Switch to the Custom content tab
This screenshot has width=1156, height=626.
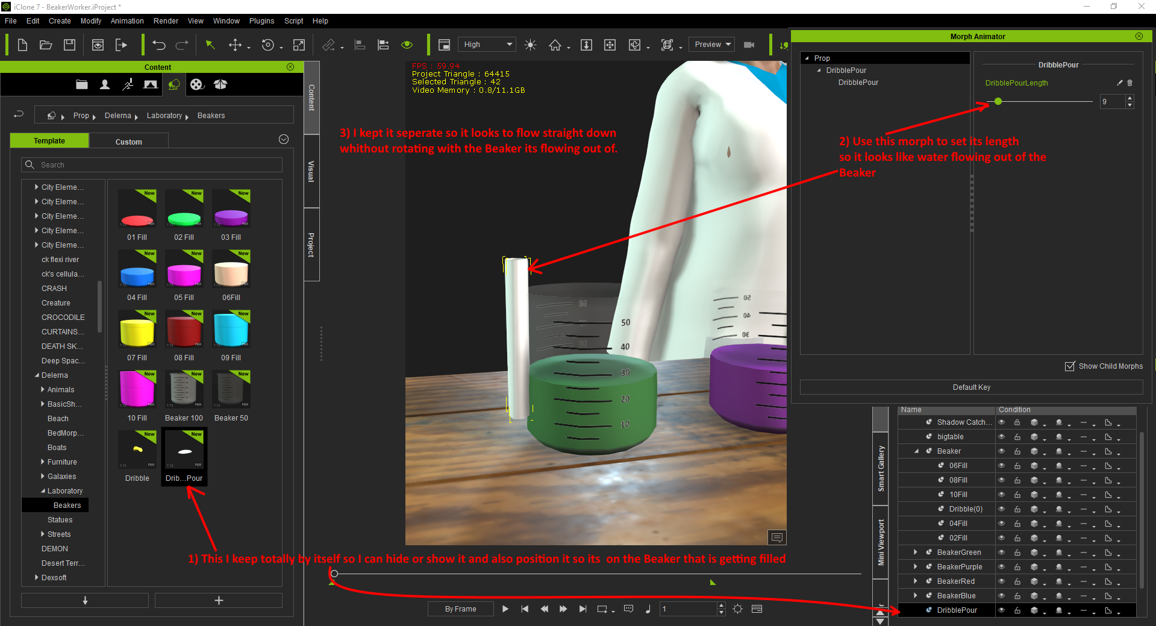click(129, 142)
